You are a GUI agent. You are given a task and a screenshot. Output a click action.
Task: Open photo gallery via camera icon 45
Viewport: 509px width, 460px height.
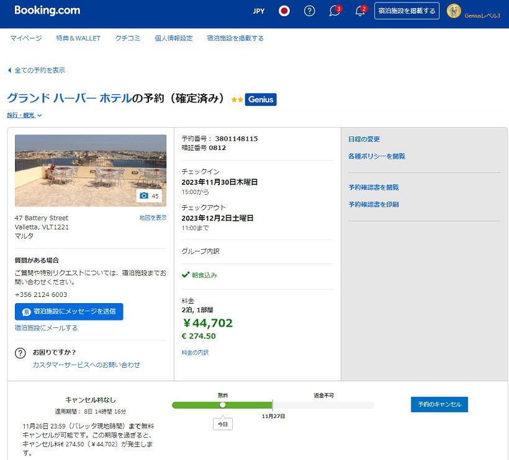(149, 196)
